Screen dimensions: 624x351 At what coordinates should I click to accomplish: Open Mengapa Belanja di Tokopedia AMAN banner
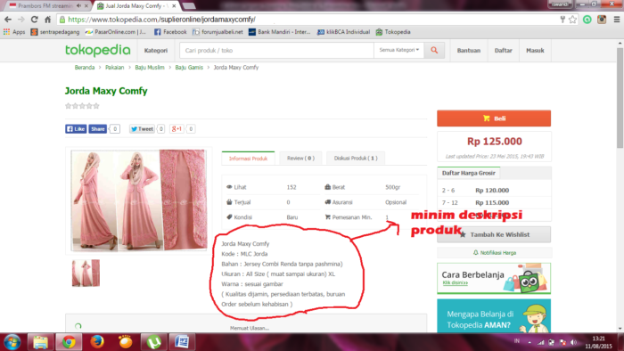click(x=494, y=316)
